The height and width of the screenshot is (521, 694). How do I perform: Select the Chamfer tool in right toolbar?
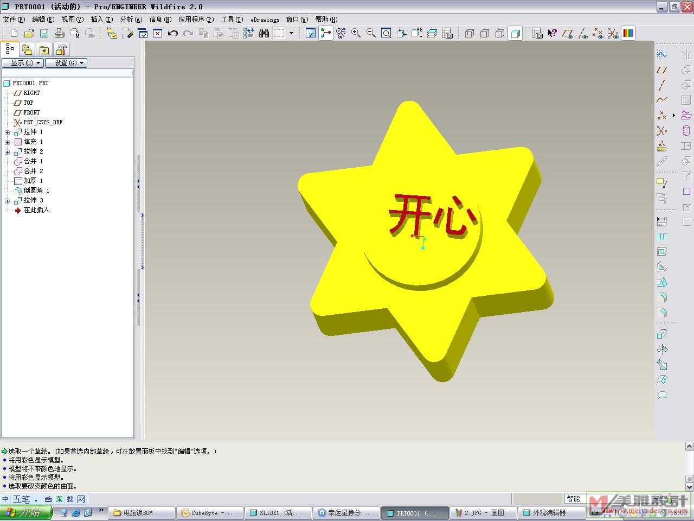tap(661, 313)
